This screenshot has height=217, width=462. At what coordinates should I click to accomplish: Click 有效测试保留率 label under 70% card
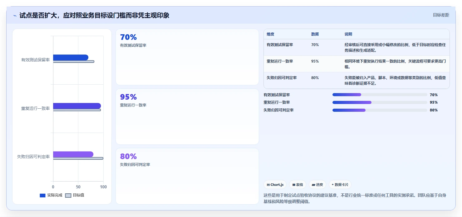coord(133,45)
